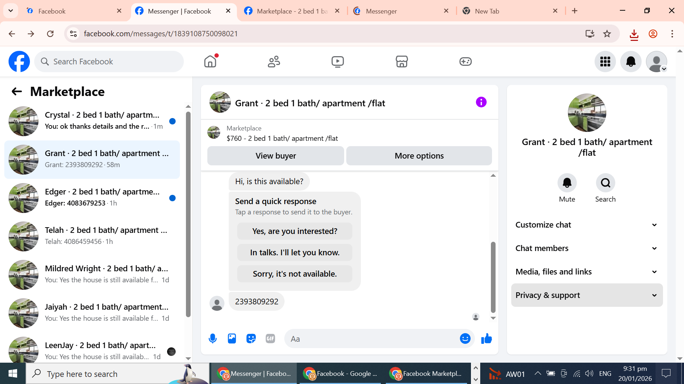Open Facebook Marketplace window in taskbar

[x=426, y=373]
